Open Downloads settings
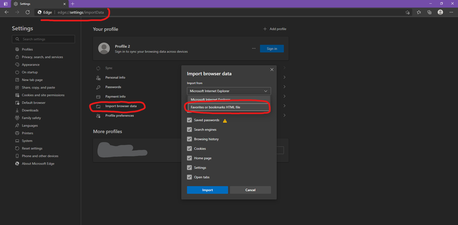This screenshot has height=225, width=458. click(x=30, y=110)
